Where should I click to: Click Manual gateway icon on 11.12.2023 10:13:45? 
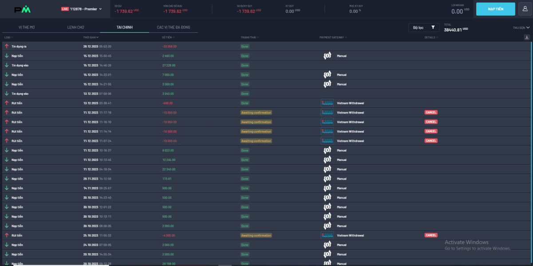pyautogui.click(x=327, y=160)
